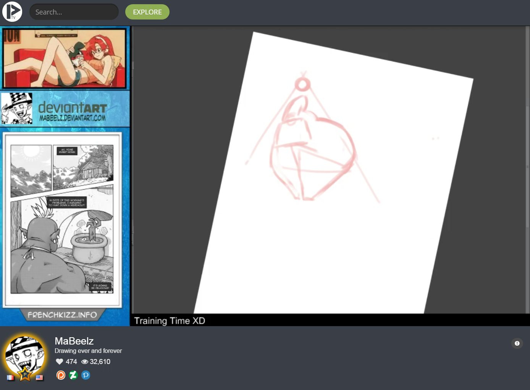Click the eye views icon
Screen dimensions: 530x390
(85, 362)
